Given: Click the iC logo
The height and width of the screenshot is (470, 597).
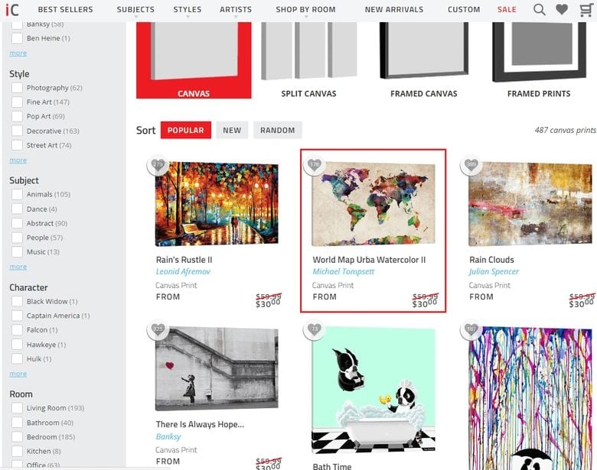Looking at the screenshot, I should [12, 9].
